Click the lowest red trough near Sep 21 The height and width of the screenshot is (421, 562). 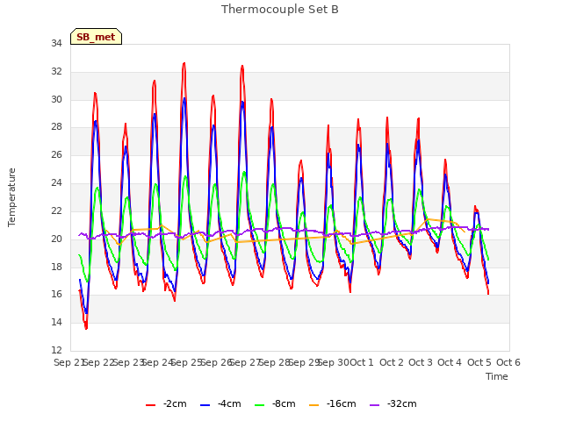click(86, 328)
